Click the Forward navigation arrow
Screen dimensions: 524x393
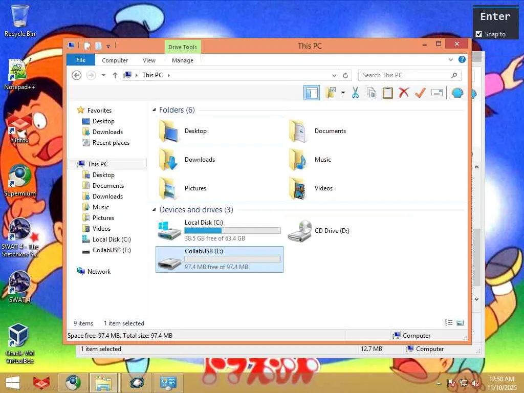pyautogui.click(x=91, y=75)
